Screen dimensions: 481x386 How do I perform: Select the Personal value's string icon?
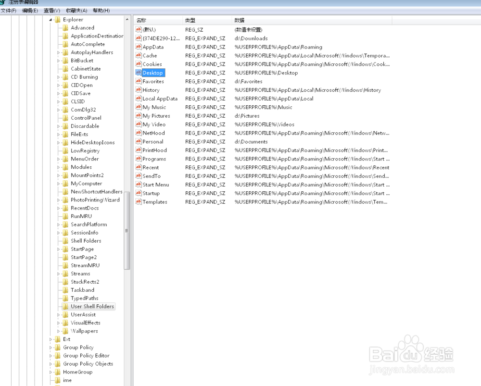point(138,141)
